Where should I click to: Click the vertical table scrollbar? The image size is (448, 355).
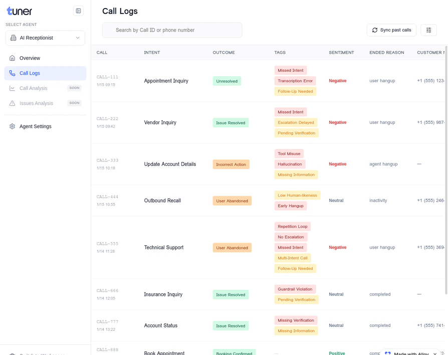click(446, 170)
